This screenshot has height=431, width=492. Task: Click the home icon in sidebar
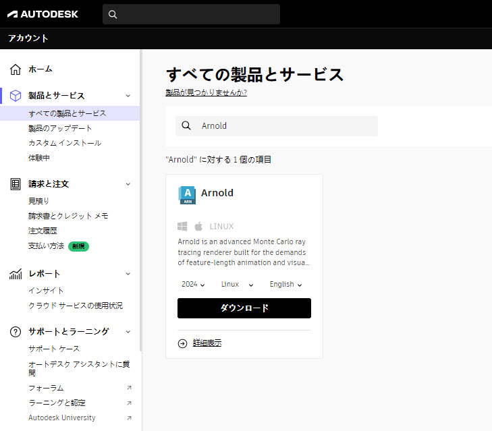16,69
